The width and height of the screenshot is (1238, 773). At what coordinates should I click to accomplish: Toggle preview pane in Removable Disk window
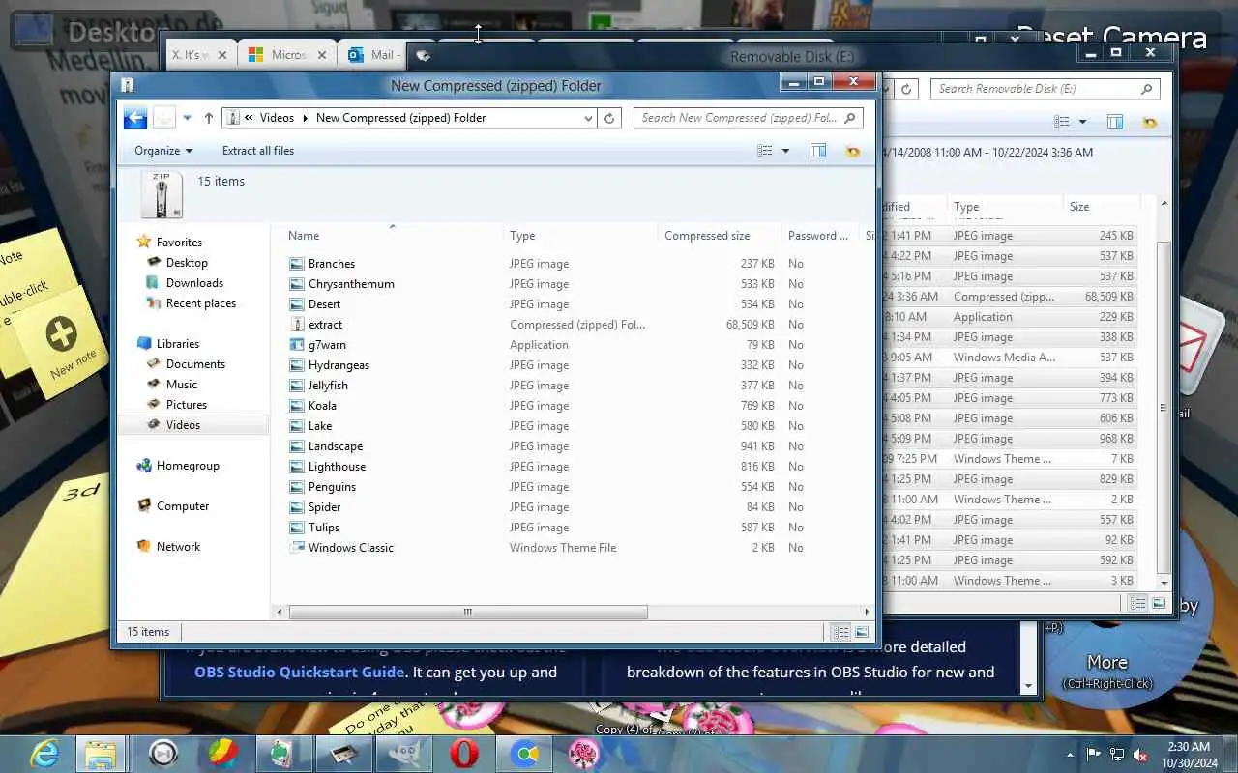pyautogui.click(x=1115, y=122)
